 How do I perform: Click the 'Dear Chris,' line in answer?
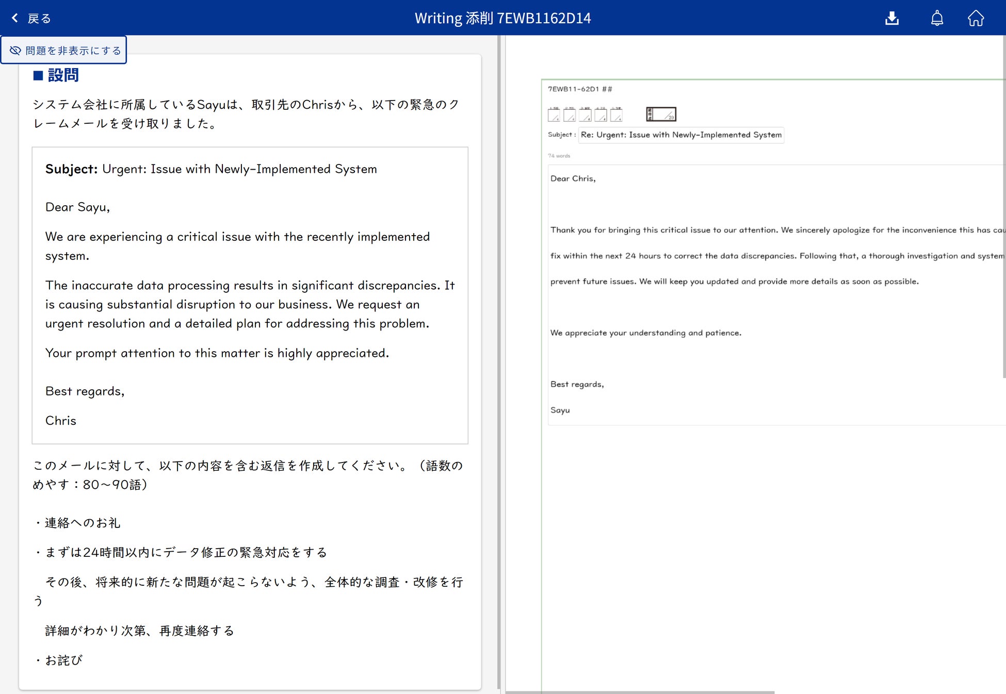573,178
